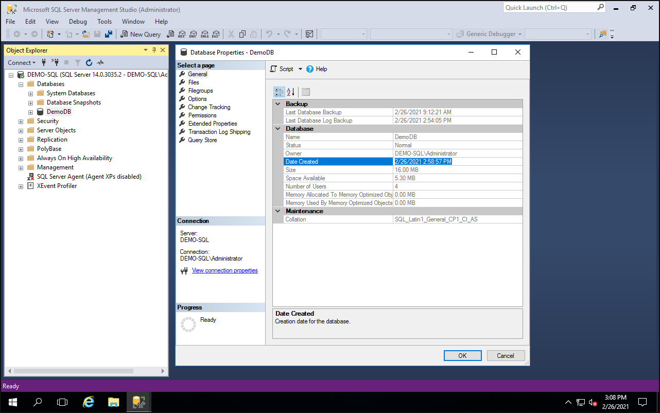Open a new DMX query
Image resolution: width=660 pixels, height=413 pixels.
tap(193, 34)
